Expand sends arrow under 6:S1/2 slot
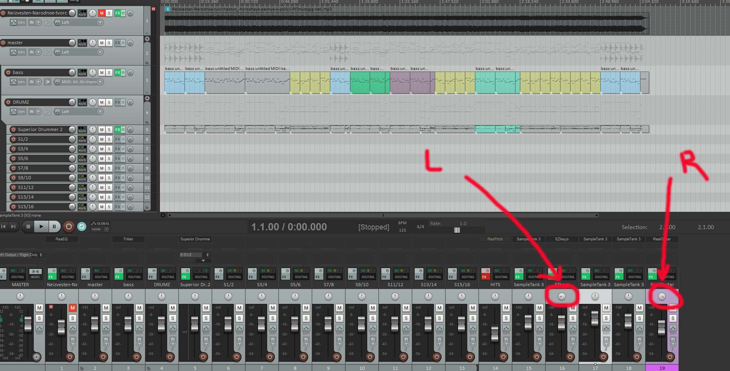Screen dimensions: 730x371 tap(203, 261)
